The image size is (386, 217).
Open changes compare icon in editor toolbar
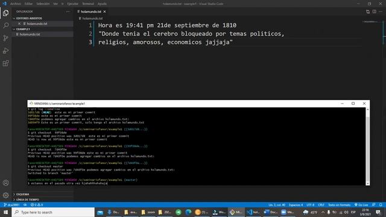pos(368,11)
